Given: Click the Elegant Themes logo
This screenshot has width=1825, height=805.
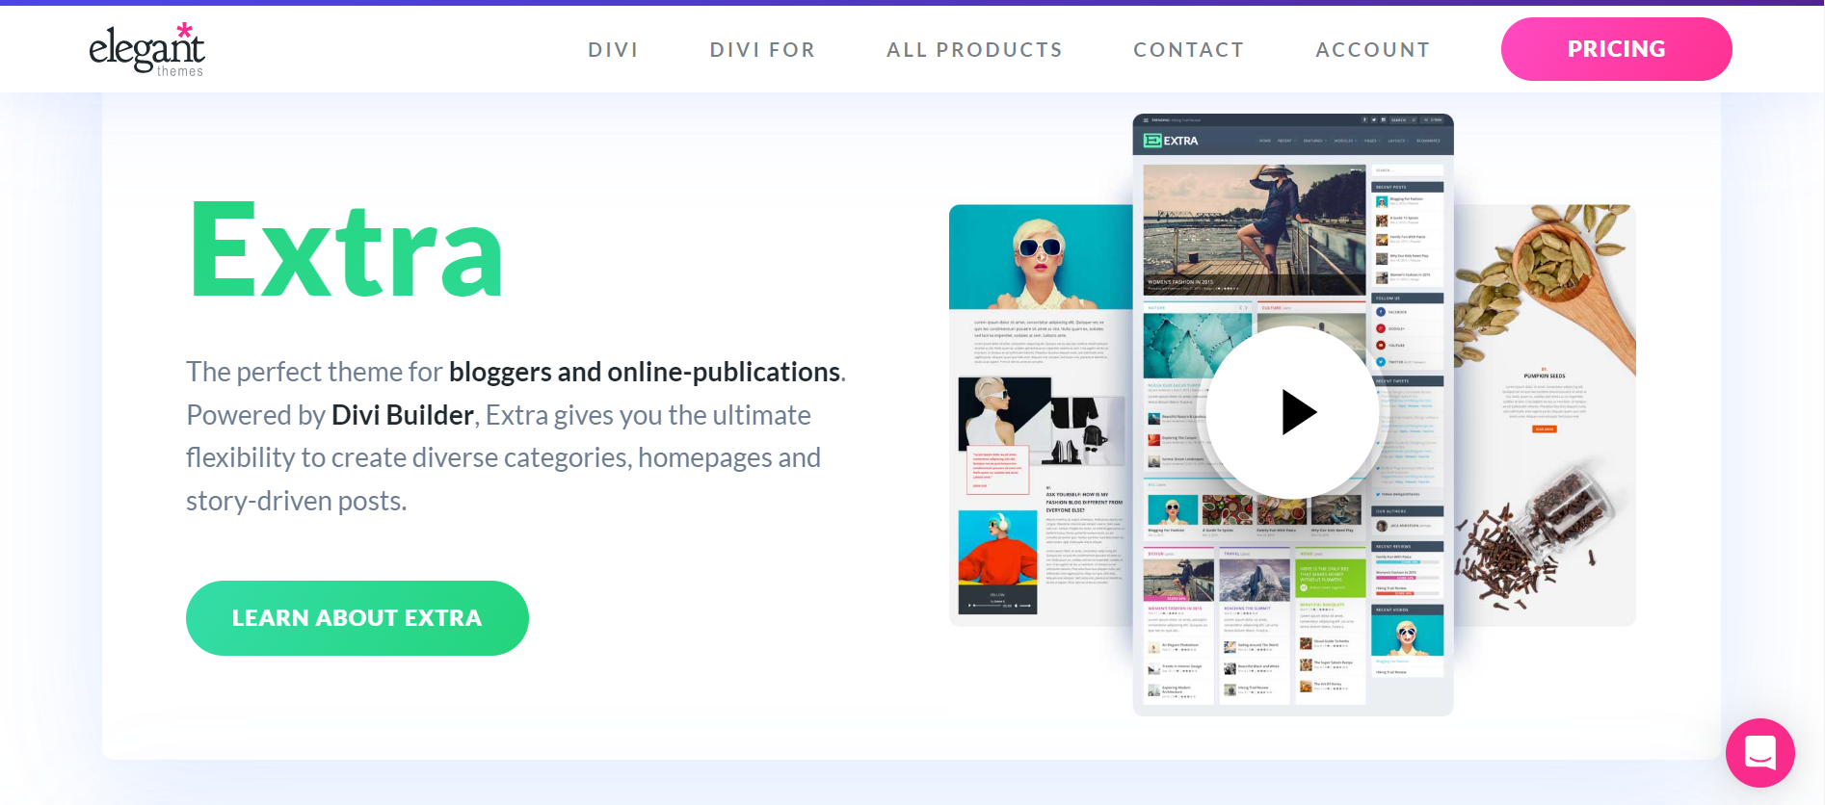Looking at the screenshot, I should pos(146,49).
